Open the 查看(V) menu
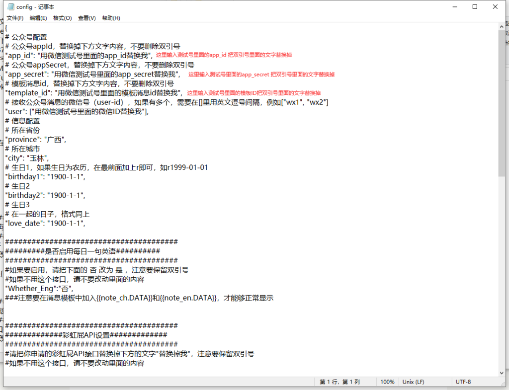Viewport: 509px width, 390px height. pos(86,18)
